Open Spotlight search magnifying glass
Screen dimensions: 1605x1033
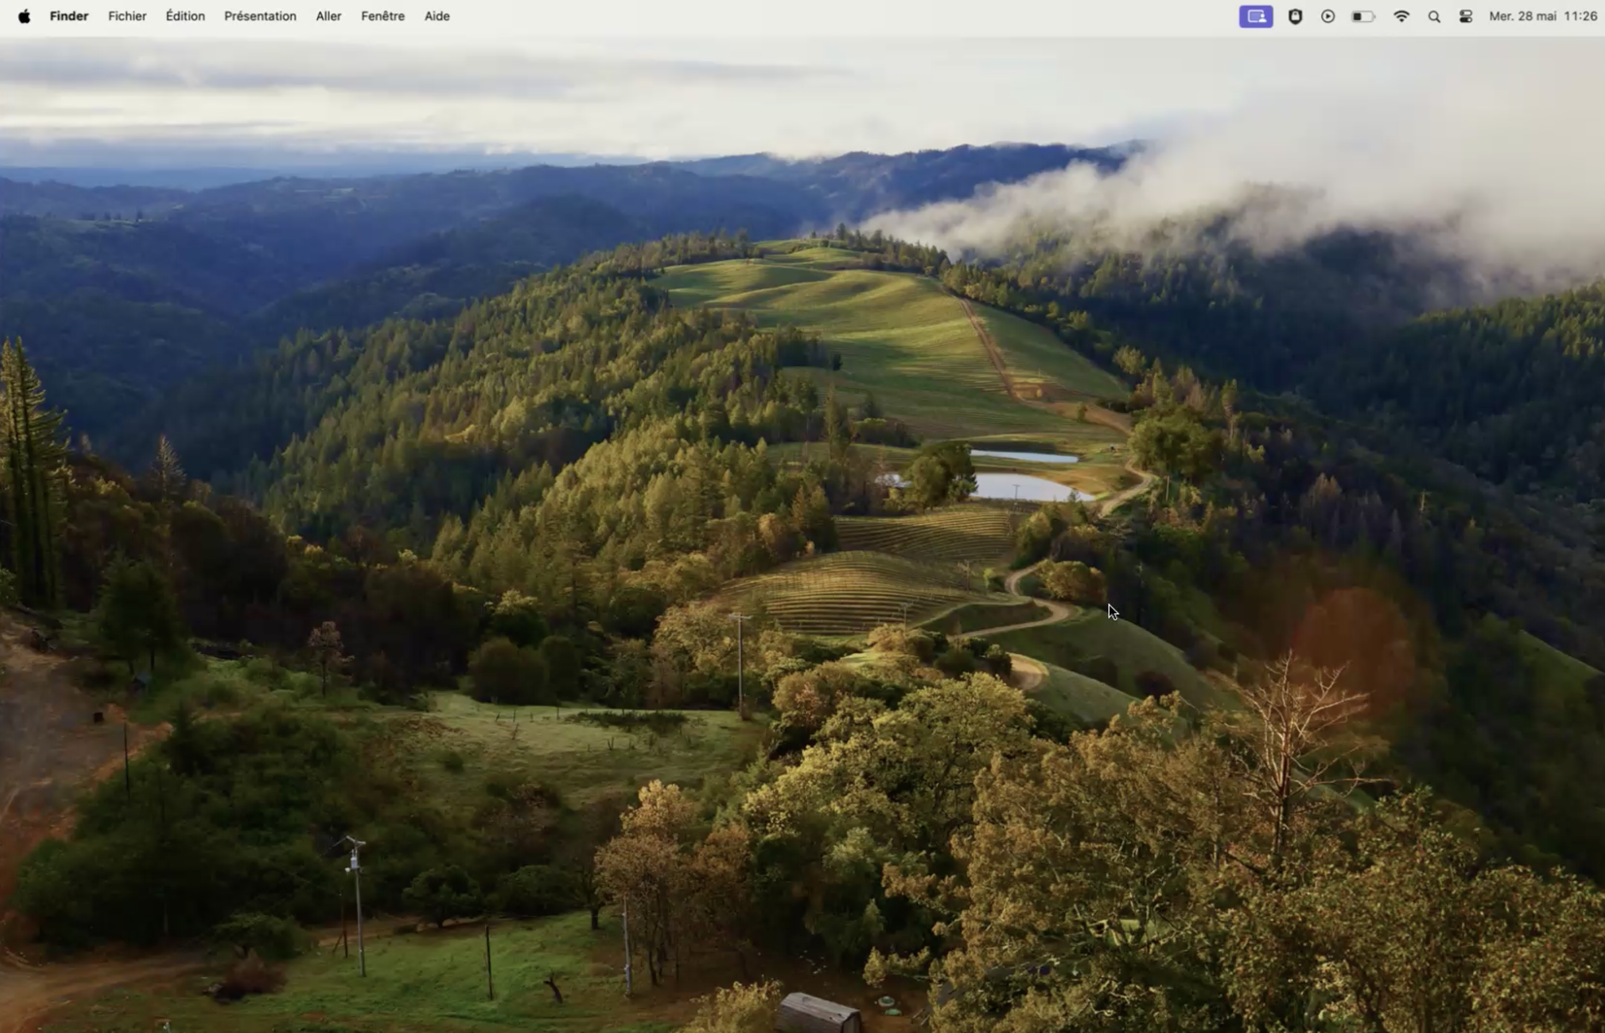[x=1433, y=16]
